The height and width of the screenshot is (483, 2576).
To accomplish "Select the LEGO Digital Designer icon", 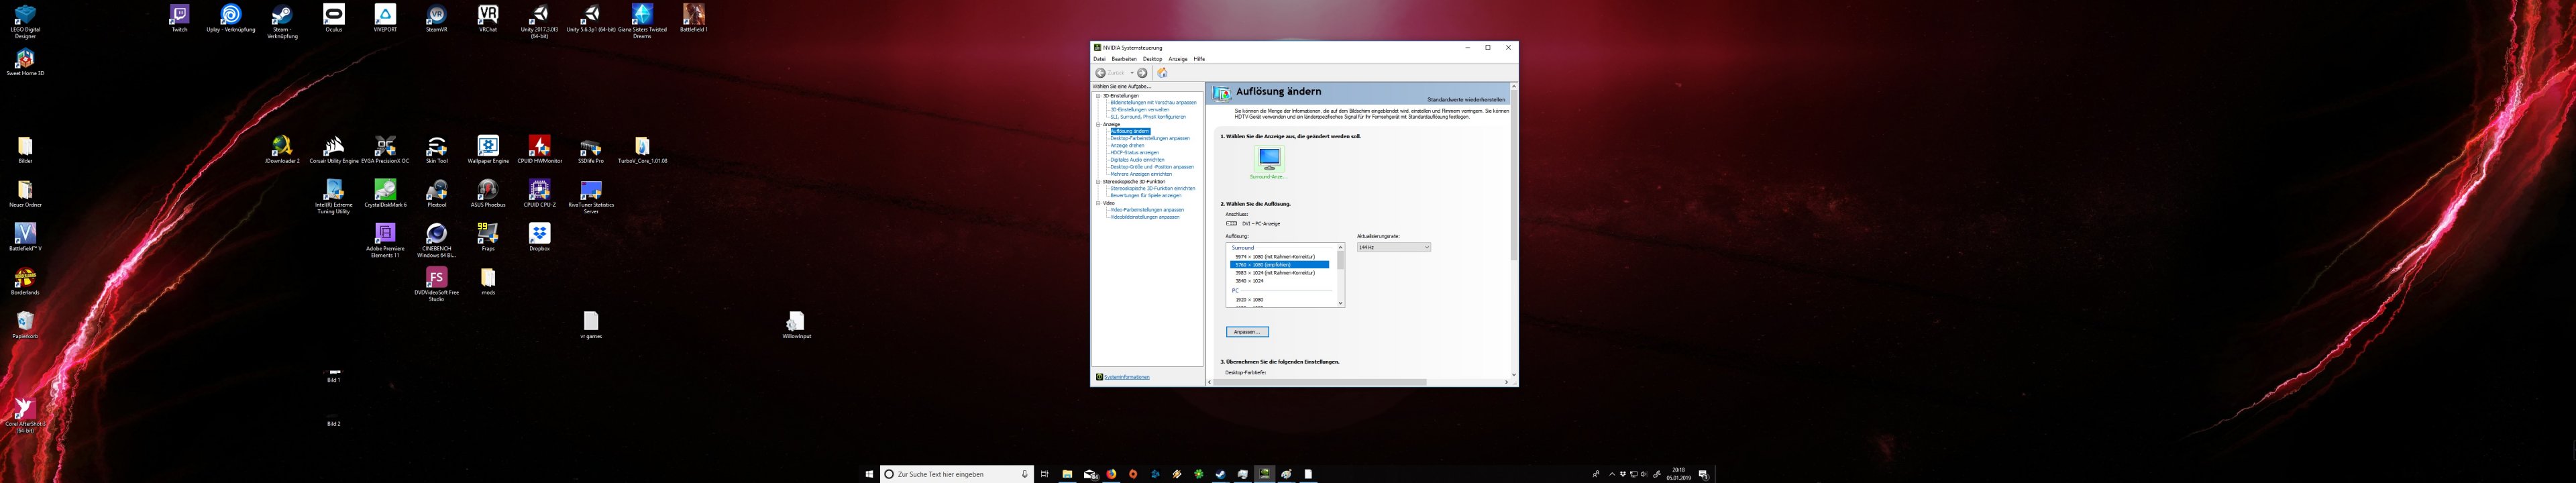I will [25, 21].
